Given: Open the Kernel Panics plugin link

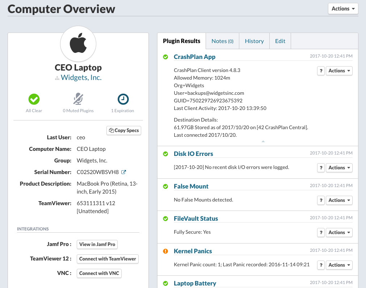Looking at the screenshot, I should pos(193,251).
